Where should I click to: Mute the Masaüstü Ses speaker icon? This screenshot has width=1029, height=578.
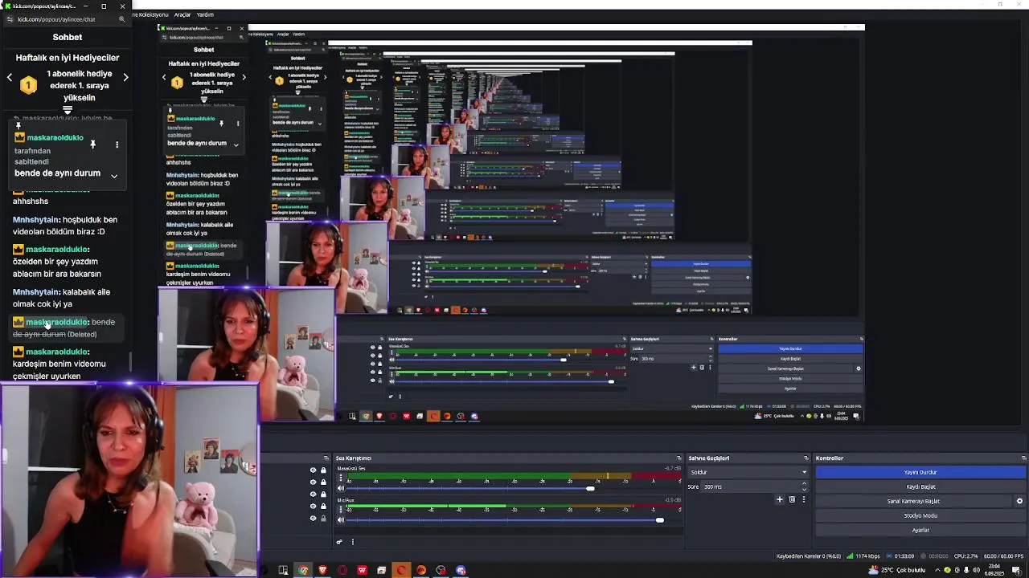click(340, 488)
